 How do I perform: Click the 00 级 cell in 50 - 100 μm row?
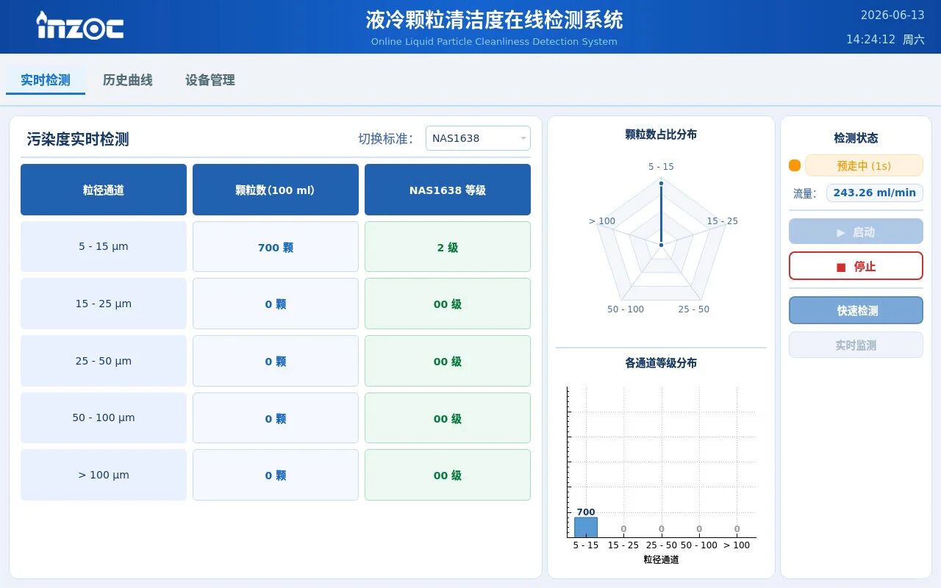pyautogui.click(x=448, y=418)
